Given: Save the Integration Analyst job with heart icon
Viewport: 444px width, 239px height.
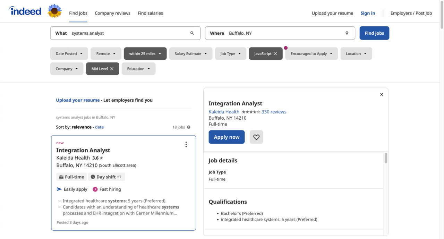Looking at the screenshot, I should (x=256, y=137).
